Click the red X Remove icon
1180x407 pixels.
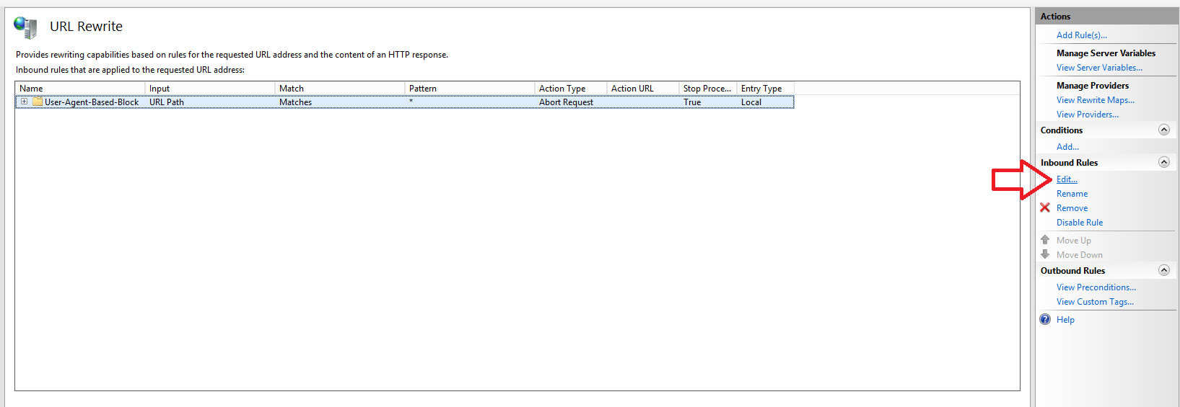coord(1045,207)
